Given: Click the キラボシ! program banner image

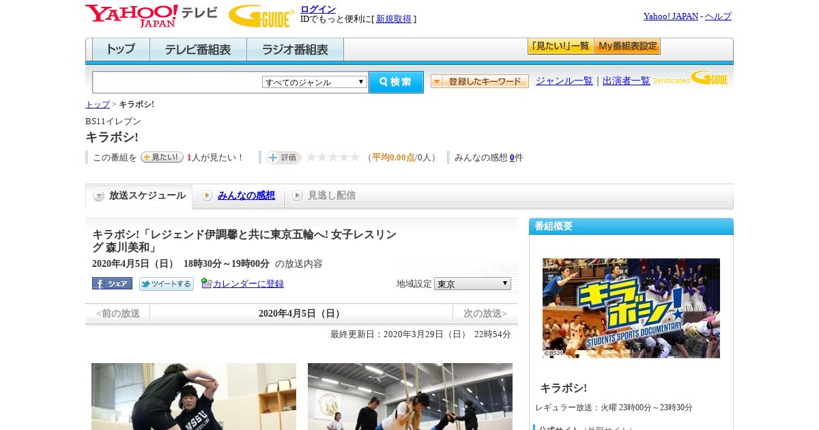Looking at the screenshot, I should [631, 308].
